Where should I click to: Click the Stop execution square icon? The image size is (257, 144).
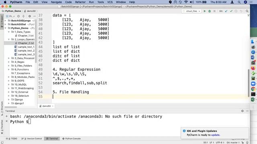click(214, 11)
